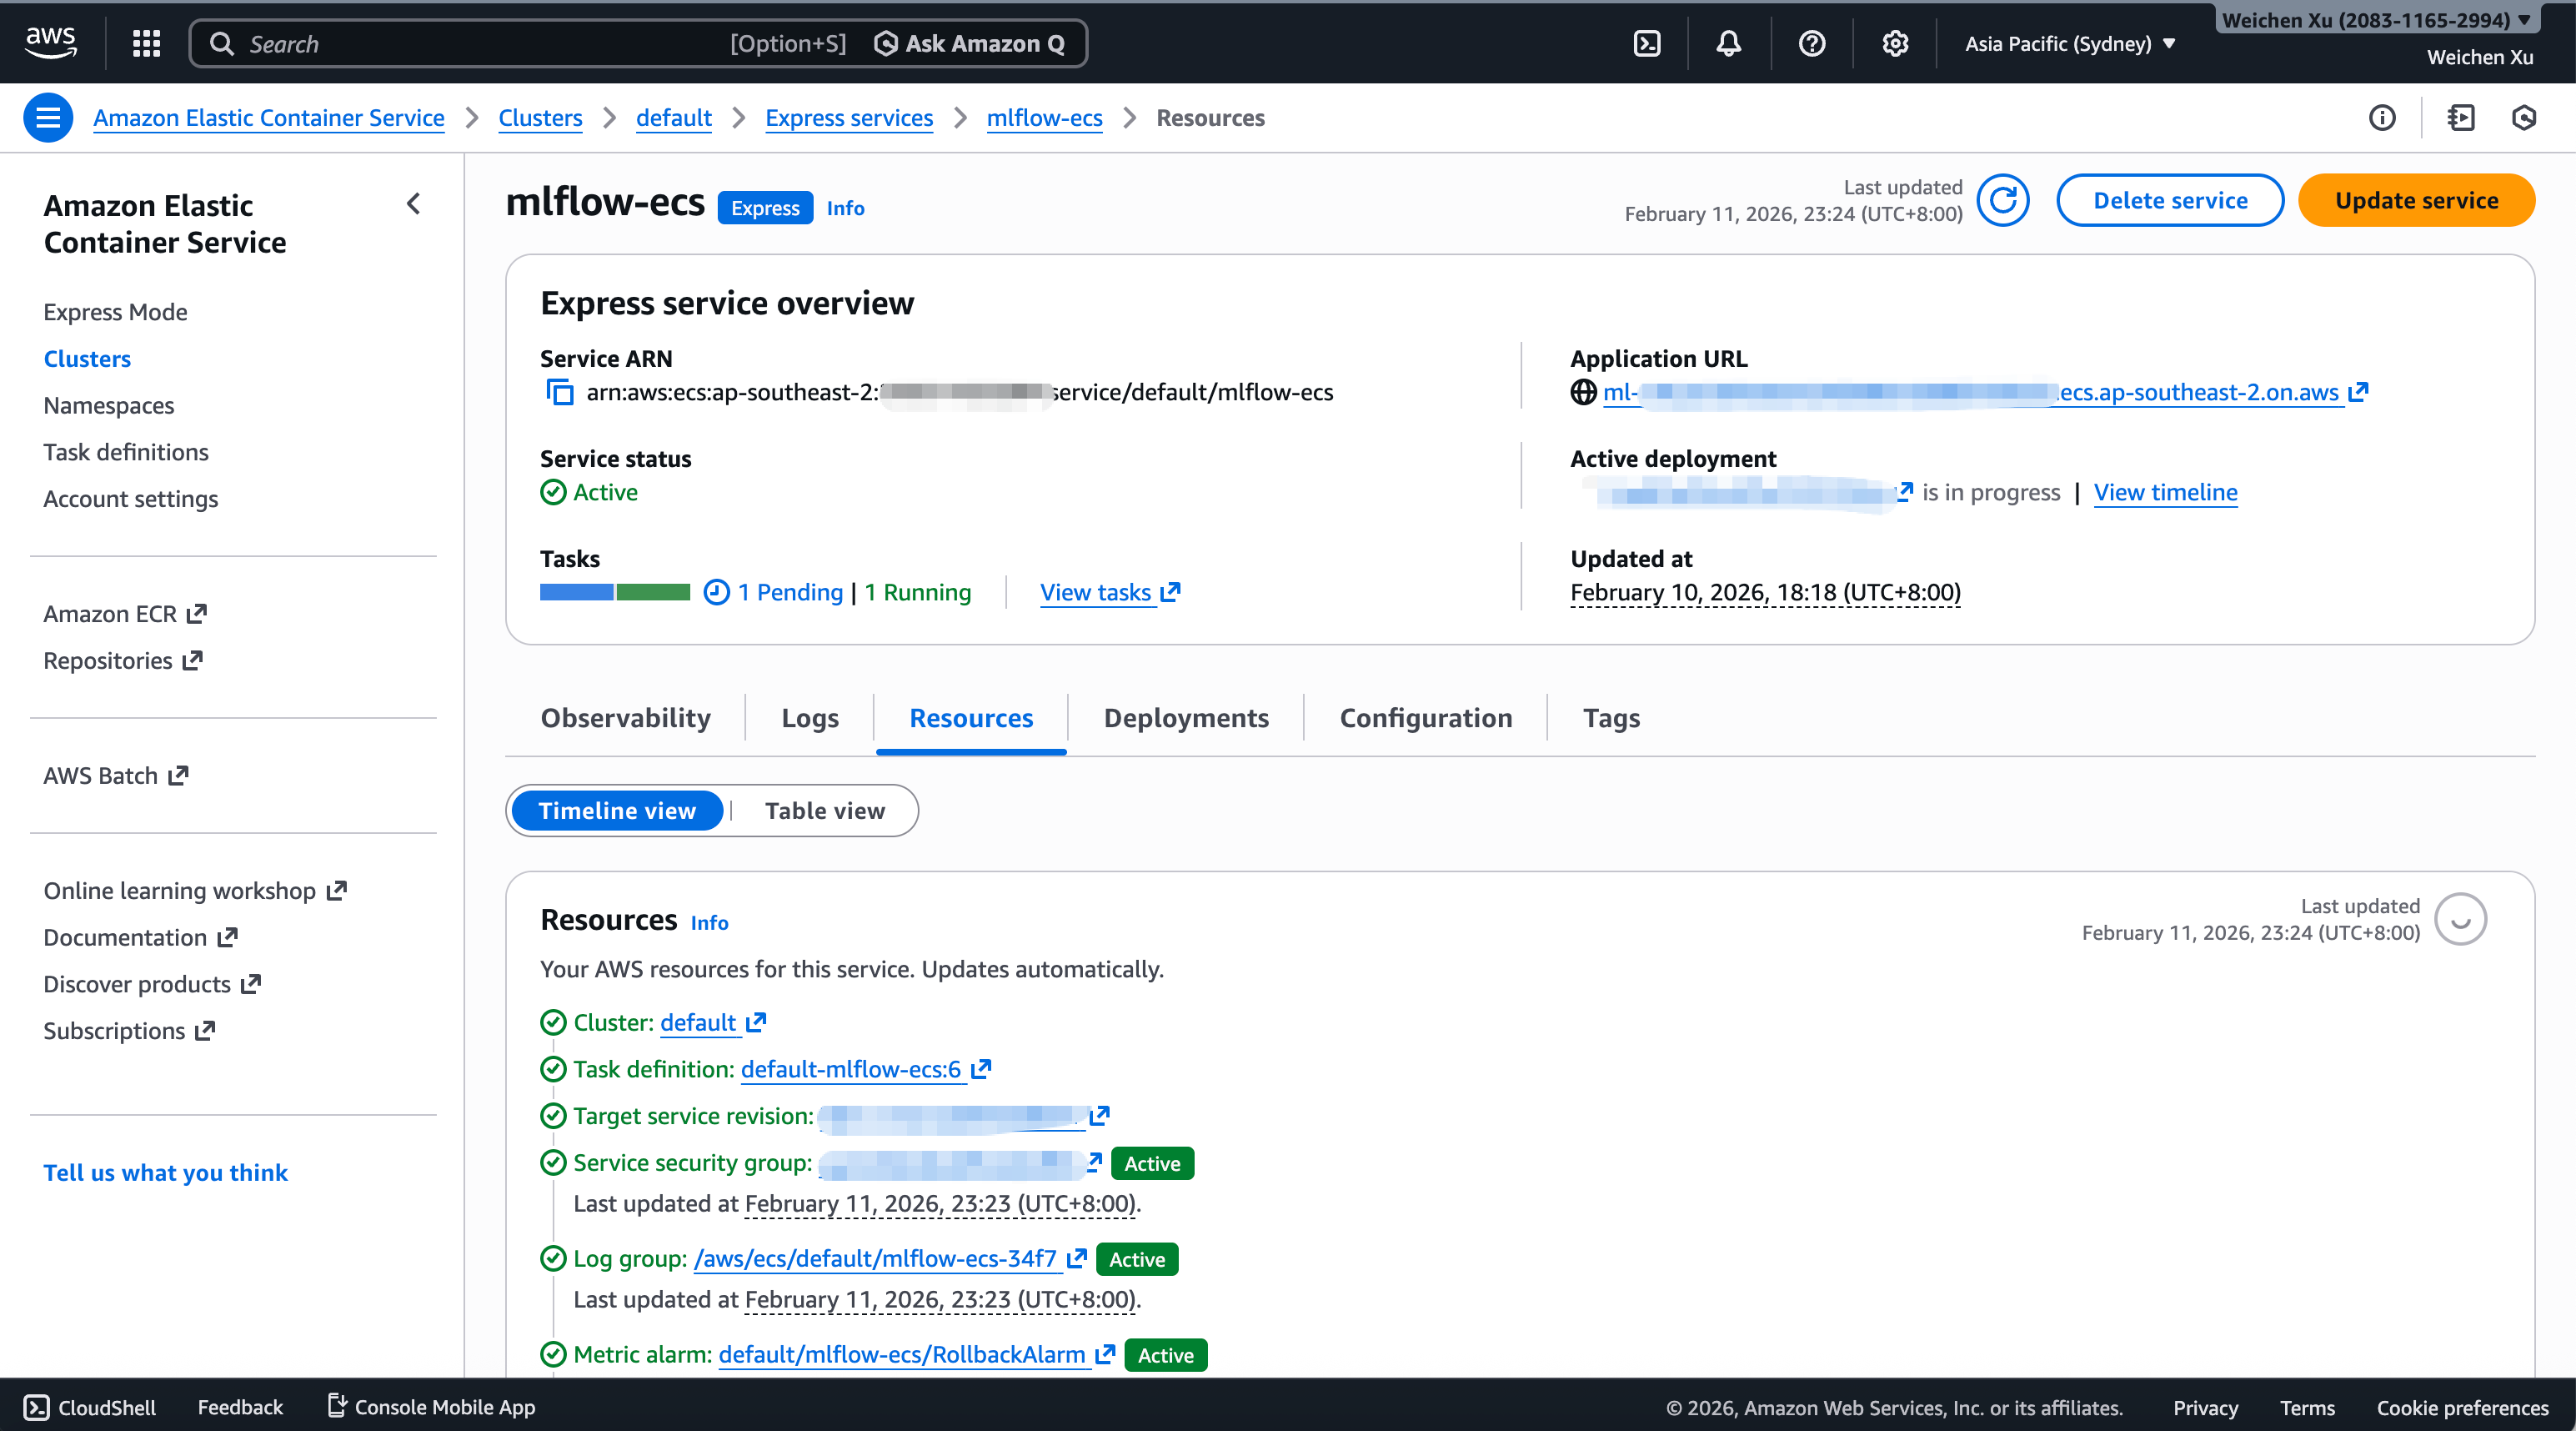The width and height of the screenshot is (2576, 1431).
Task: Open the default-mlflow-ecs:6 task definition link
Action: point(852,1068)
